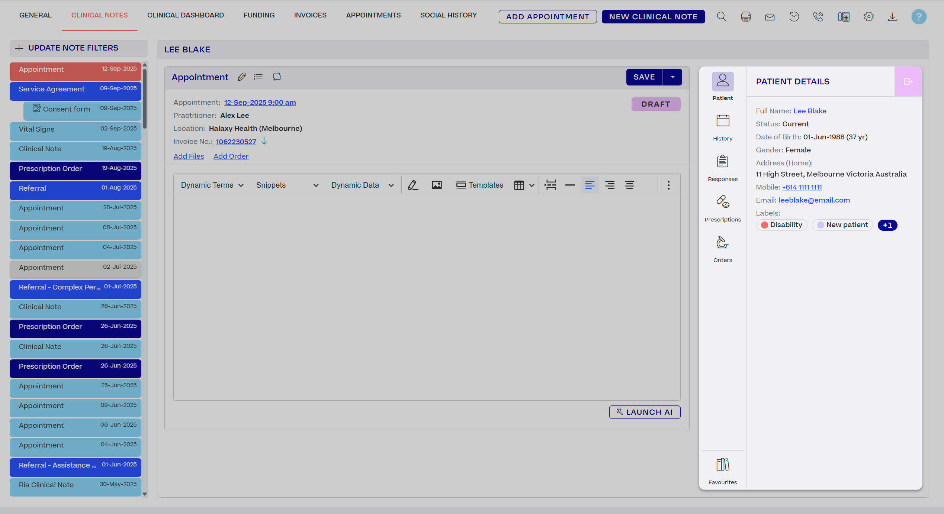Screen dimensions: 944x514
Task: Open the Social History tab
Action: [448, 15]
